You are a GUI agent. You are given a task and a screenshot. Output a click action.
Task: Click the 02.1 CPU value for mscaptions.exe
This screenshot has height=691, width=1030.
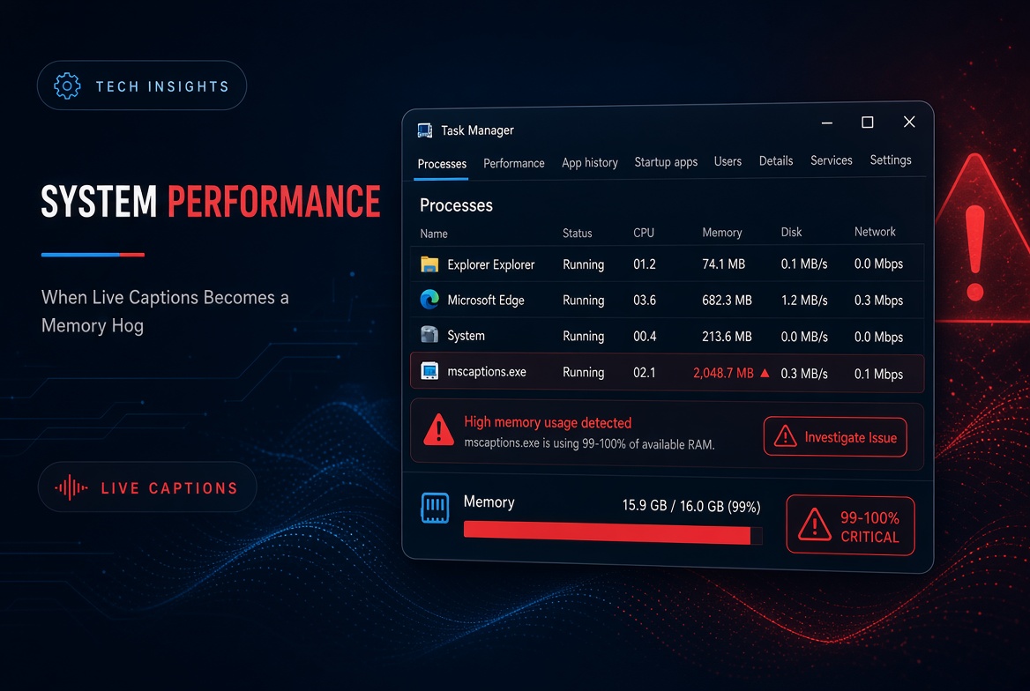tap(645, 373)
